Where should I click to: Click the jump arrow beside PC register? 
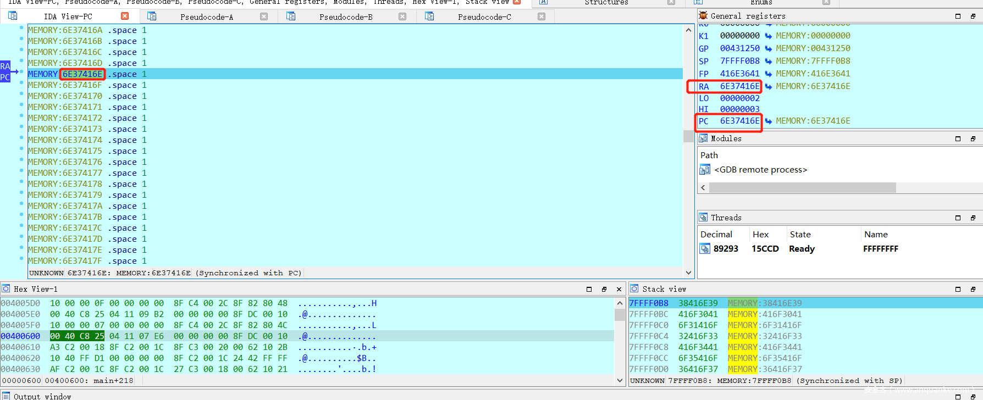(x=768, y=121)
